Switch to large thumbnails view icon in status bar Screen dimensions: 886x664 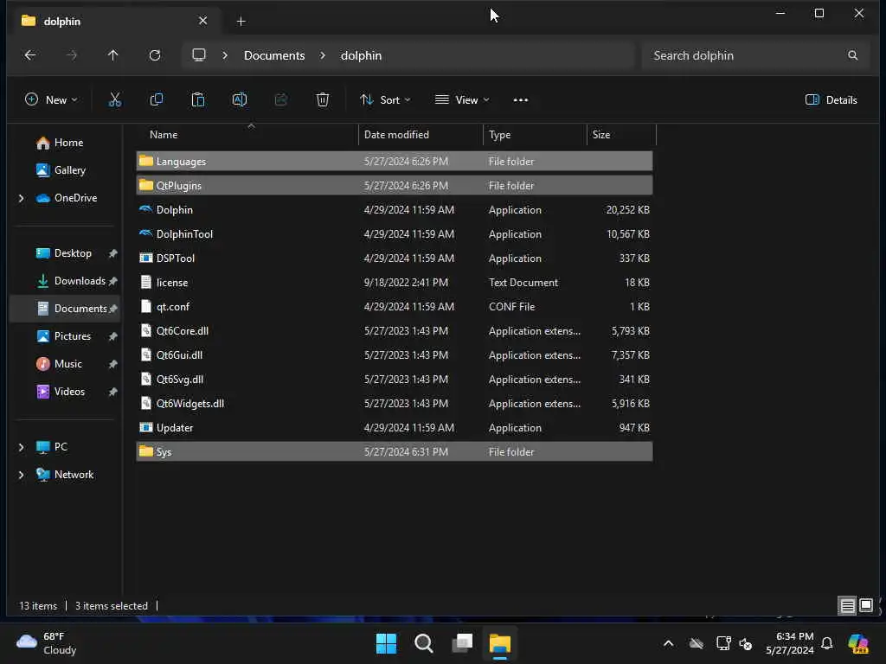pos(866,606)
